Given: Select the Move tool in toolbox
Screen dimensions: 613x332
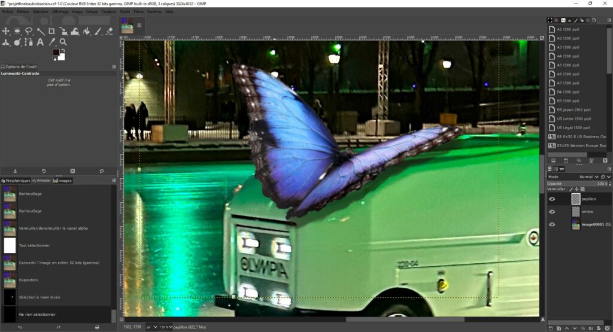Looking at the screenshot, I should [x=6, y=31].
